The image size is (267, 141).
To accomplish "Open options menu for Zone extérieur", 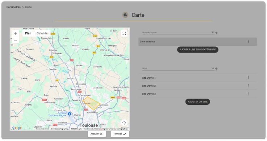I will click(x=249, y=42).
